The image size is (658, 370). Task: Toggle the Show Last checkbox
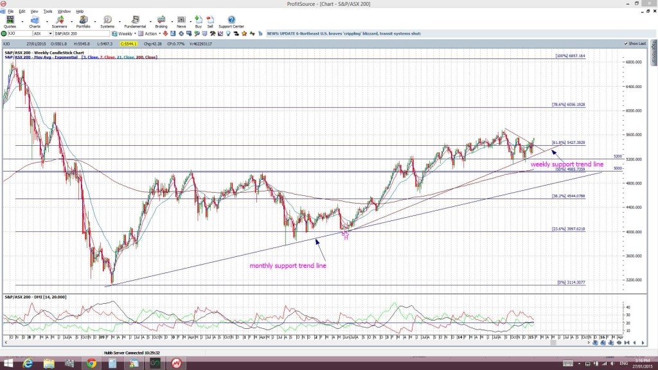tap(626, 44)
